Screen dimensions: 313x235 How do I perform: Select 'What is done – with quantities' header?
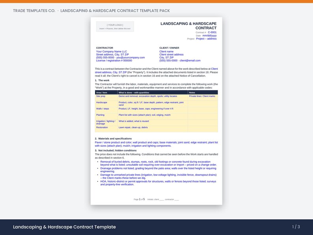click(x=134, y=93)
